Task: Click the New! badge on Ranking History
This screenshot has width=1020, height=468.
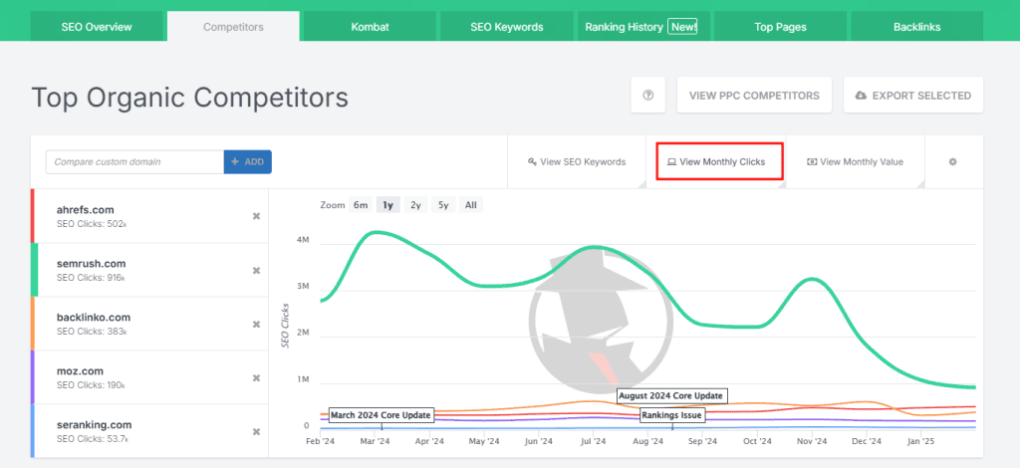Action: (x=682, y=27)
